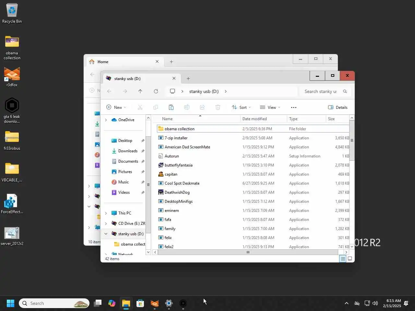Select the server_2012r2 desktop icon
Image resolution: width=415 pixels, height=311 pixels.
point(12,236)
